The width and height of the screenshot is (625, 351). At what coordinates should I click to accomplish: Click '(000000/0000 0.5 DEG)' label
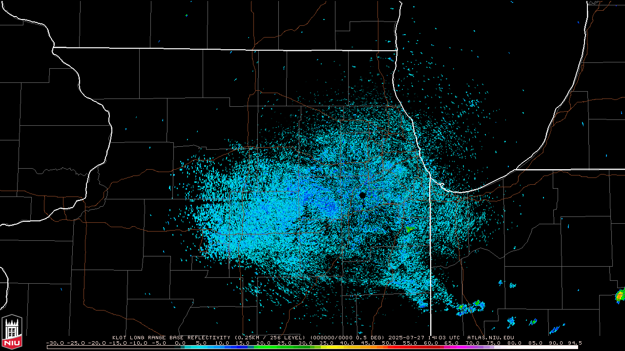coord(347,337)
